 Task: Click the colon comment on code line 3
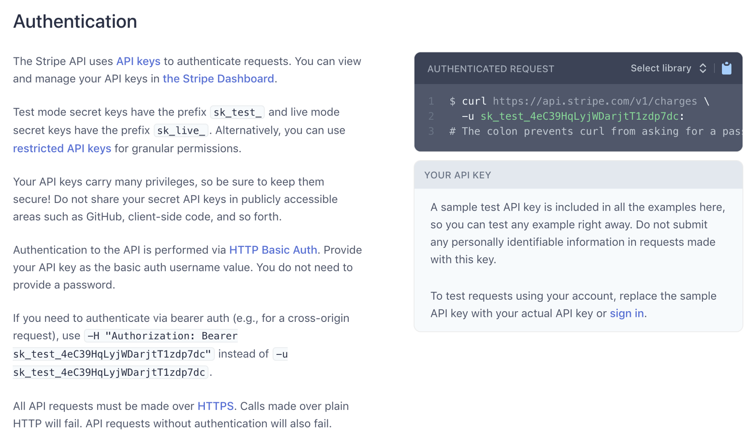(x=595, y=132)
